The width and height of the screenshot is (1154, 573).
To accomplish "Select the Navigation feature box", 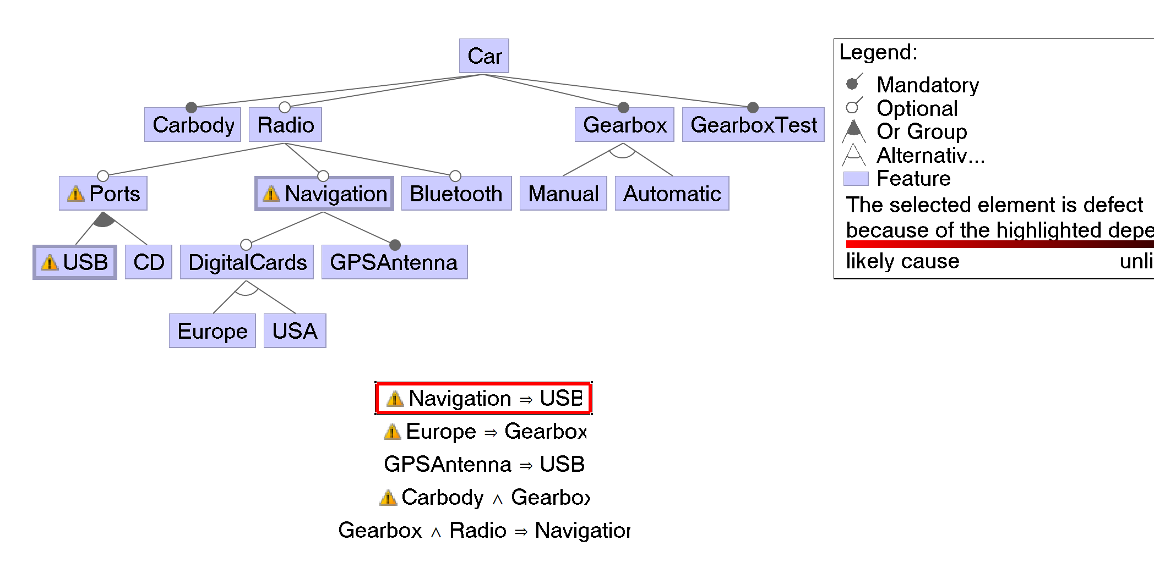I will pyautogui.click(x=324, y=193).
